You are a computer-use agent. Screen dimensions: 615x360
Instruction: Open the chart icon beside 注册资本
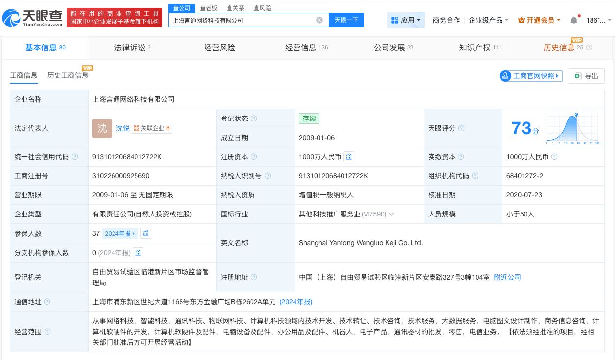[x=349, y=157]
